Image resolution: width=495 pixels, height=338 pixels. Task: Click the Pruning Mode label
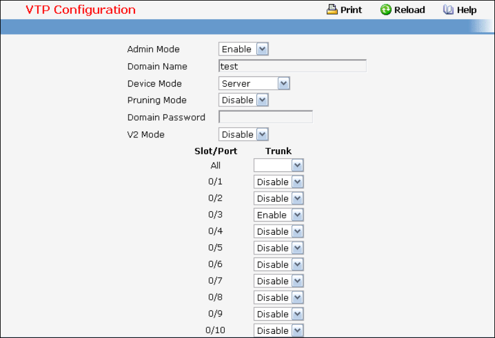[157, 100]
